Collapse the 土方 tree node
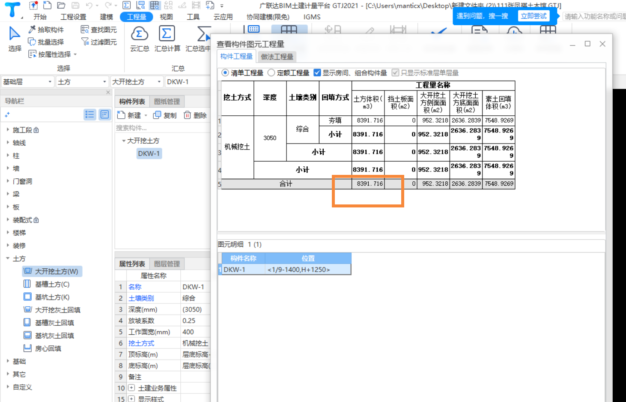The image size is (626, 402). click(8, 258)
